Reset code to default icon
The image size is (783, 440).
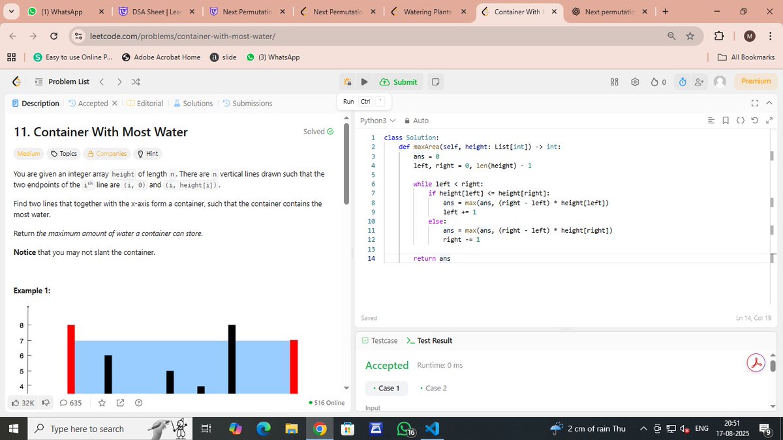tap(755, 121)
